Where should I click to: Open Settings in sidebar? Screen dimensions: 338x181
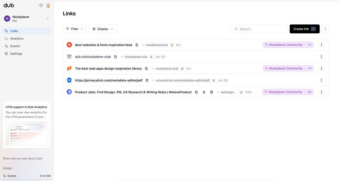(27, 54)
